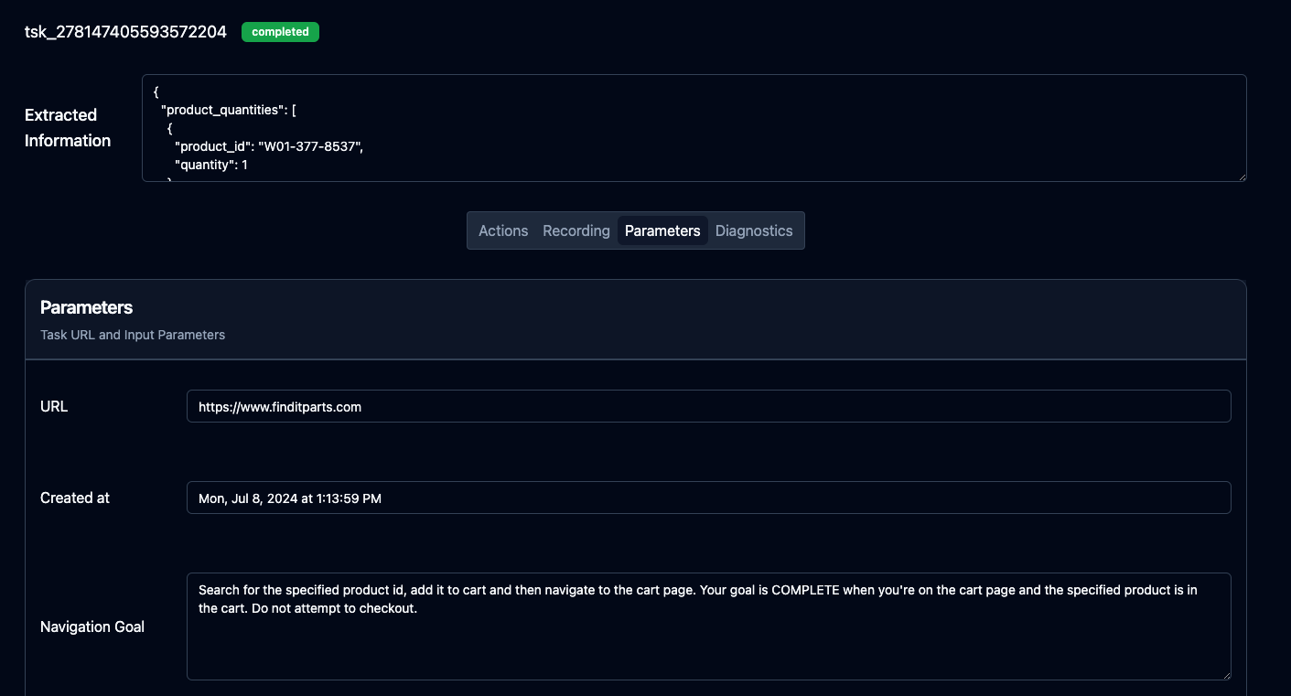Click the green completed status badge
The image size is (1291, 696).
pyautogui.click(x=280, y=32)
